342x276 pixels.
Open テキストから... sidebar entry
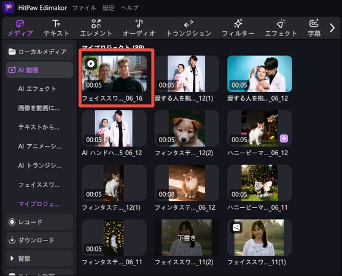(x=39, y=127)
